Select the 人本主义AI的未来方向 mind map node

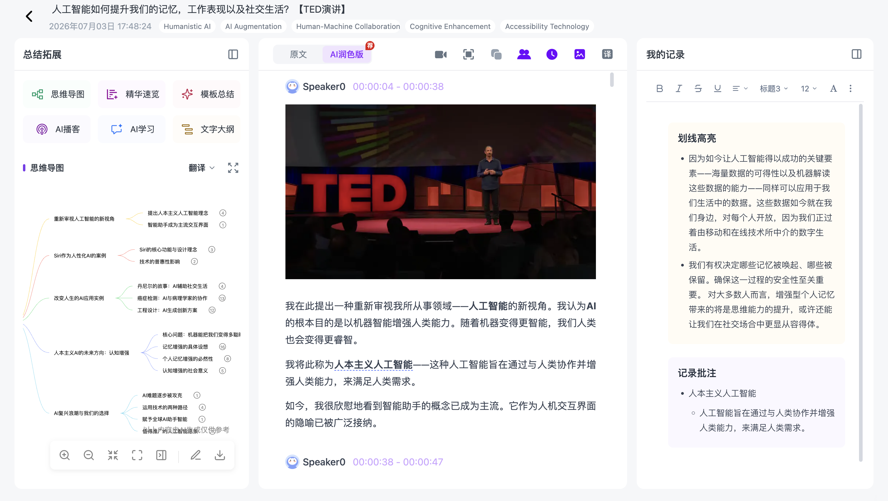[91, 353]
